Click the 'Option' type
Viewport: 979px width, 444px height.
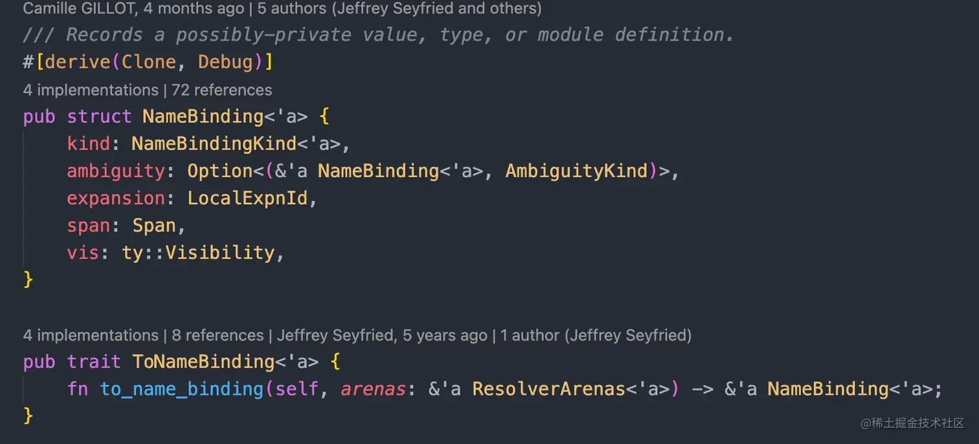219,171
